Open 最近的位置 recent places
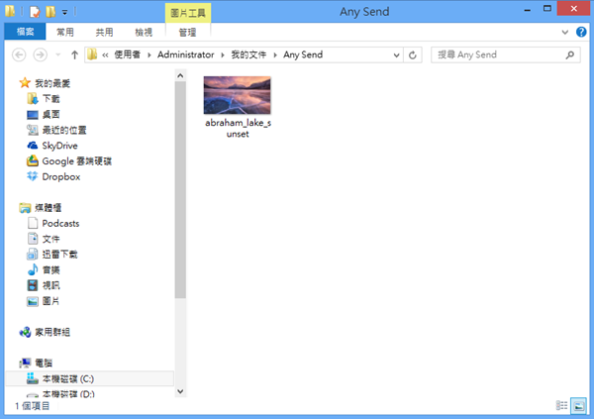This screenshot has width=594, height=419. pos(64,130)
